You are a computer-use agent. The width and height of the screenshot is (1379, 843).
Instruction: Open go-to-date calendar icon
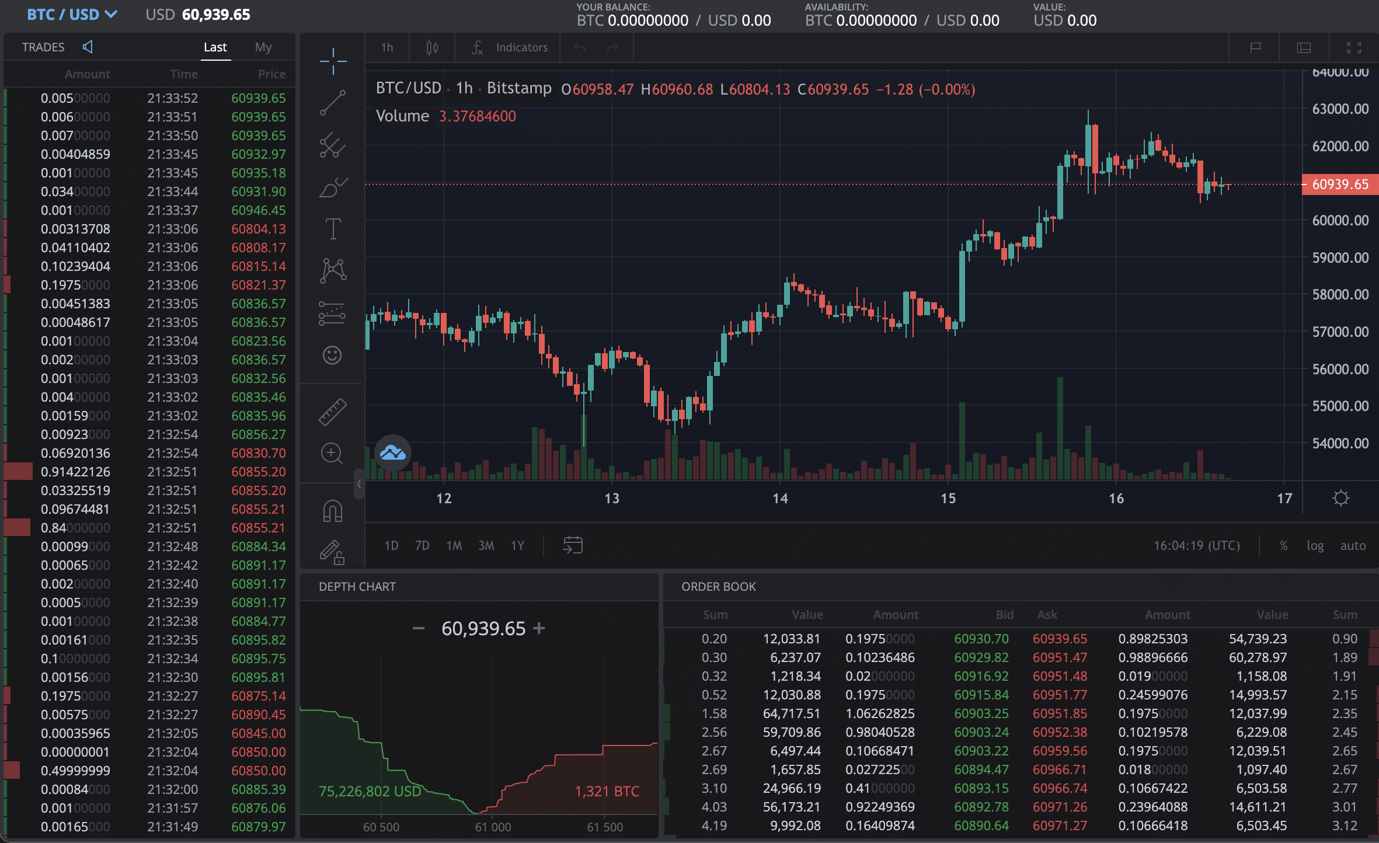[573, 545]
